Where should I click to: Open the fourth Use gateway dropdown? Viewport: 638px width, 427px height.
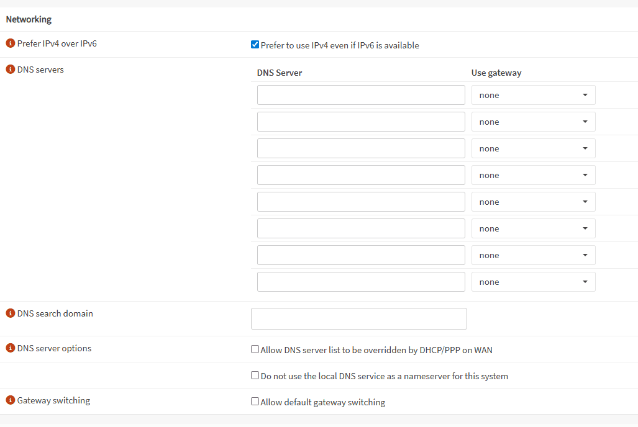533,175
